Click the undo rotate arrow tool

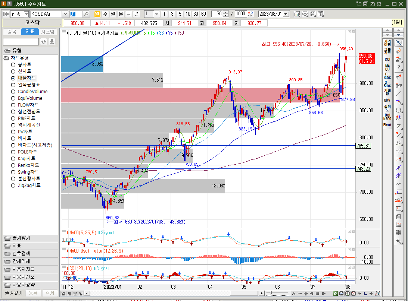tap(399, 51)
